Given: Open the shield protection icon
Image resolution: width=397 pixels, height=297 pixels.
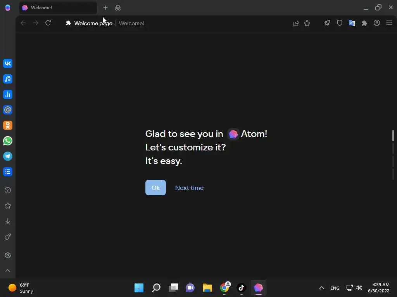Looking at the screenshot, I should (x=340, y=23).
